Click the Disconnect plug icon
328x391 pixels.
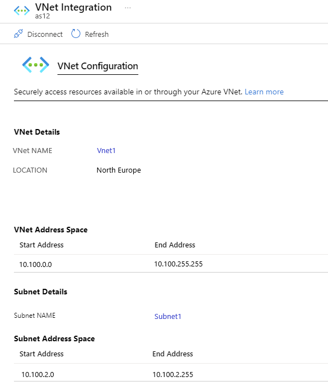[18, 34]
